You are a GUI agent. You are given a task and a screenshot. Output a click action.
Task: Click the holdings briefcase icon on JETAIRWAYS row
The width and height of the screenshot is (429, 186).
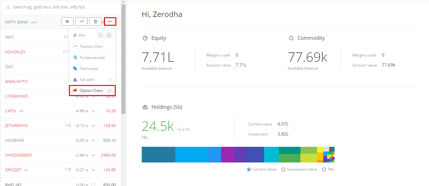(x=70, y=125)
